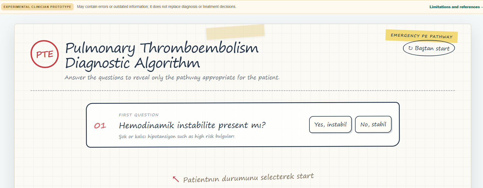Click the restart arrow icon beside Baştan
Screen dimensions: 483x188
coord(410,48)
